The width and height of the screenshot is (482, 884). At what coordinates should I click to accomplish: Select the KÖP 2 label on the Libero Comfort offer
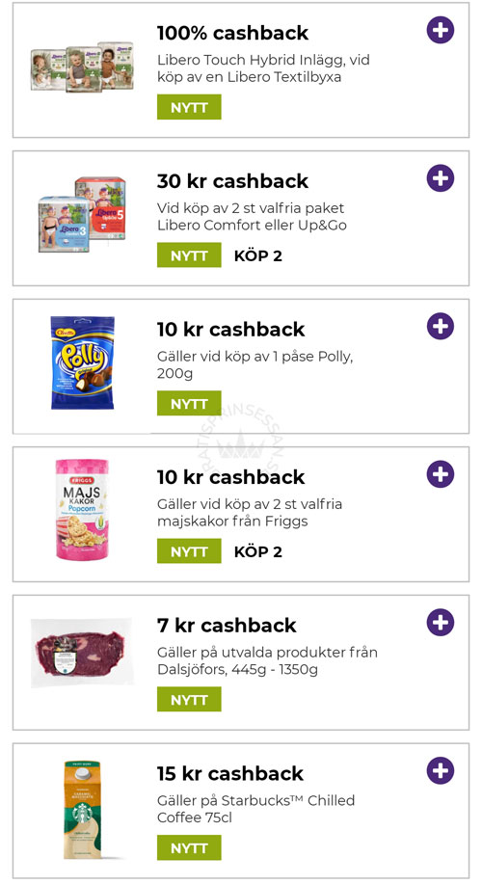[258, 256]
